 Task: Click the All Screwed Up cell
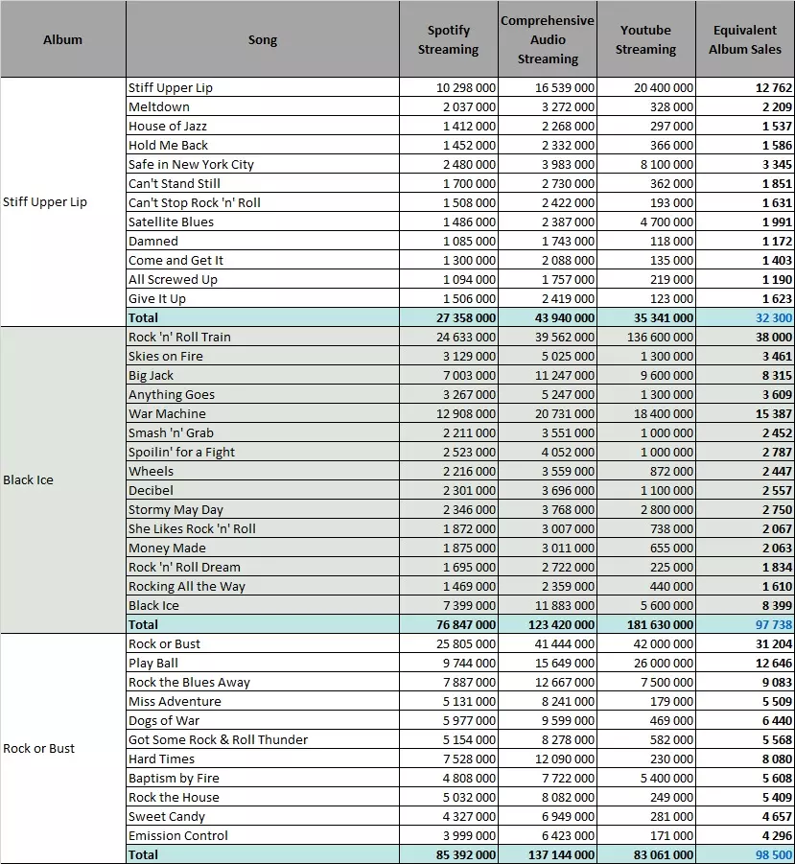(262, 279)
